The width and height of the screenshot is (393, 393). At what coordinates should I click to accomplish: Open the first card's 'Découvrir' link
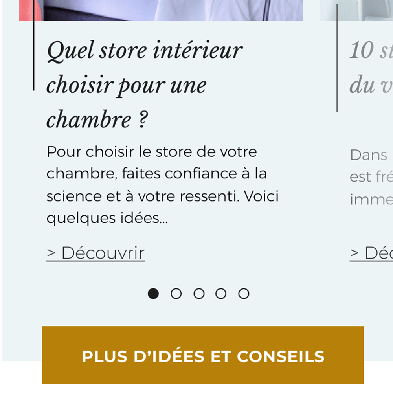(x=103, y=253)
